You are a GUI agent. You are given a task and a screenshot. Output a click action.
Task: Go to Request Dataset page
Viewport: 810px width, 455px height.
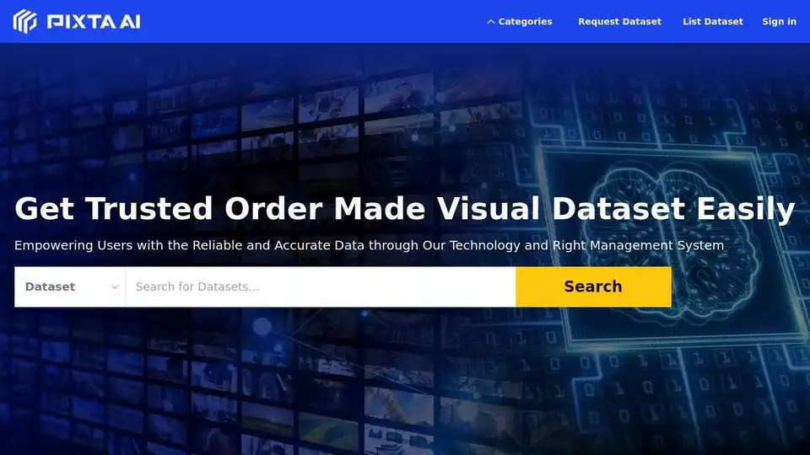click(x=619, y=22)
